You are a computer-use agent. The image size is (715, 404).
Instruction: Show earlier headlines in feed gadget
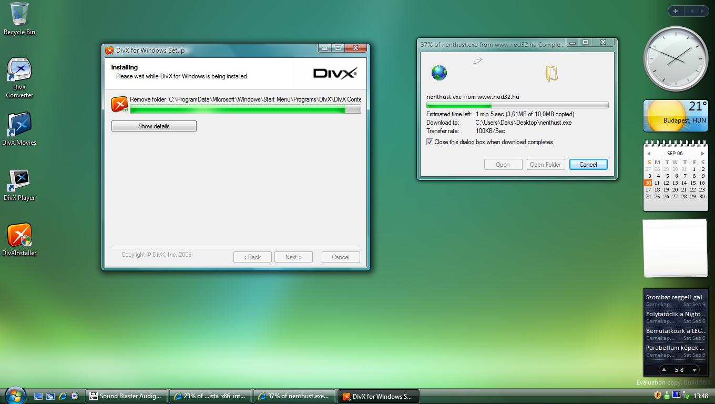[x=664, y=369]
